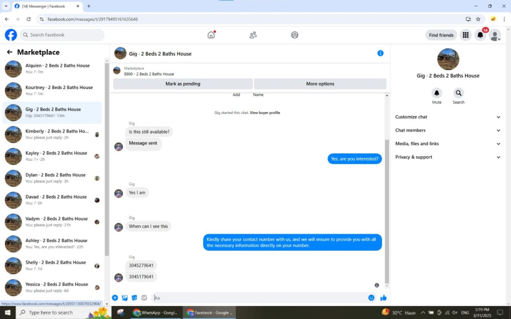This screenshot has width=511, height=319.
Task: Open View buyer profile link
Action: coord(265,113)
